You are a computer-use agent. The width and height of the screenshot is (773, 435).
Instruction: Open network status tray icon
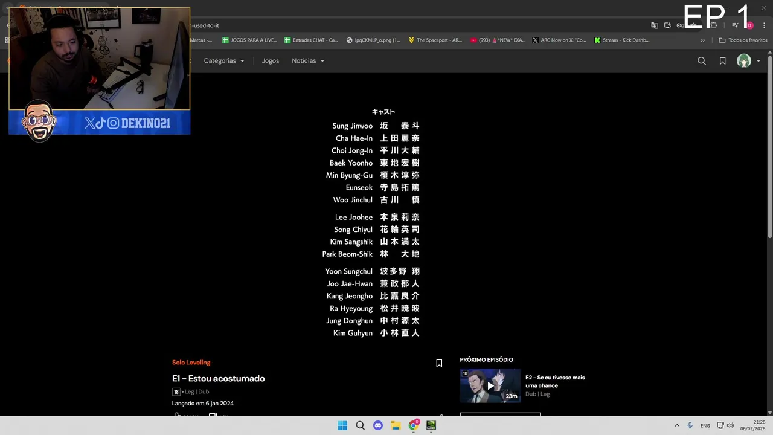pyautogui.click(x=720, y=425)
